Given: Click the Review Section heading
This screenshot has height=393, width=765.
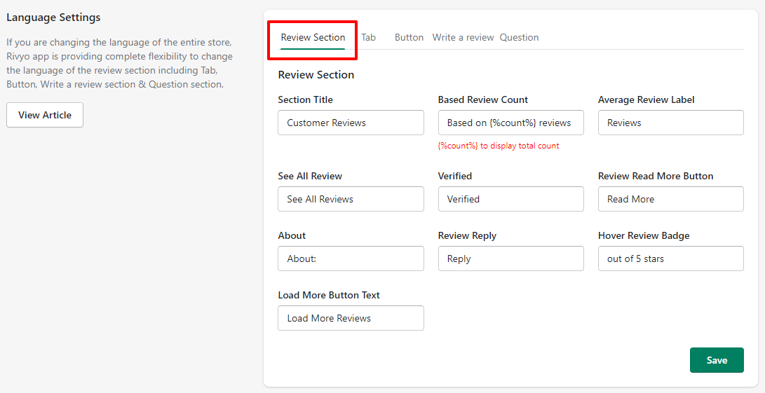Looking at the screenshot, I should tap(316, 74).
